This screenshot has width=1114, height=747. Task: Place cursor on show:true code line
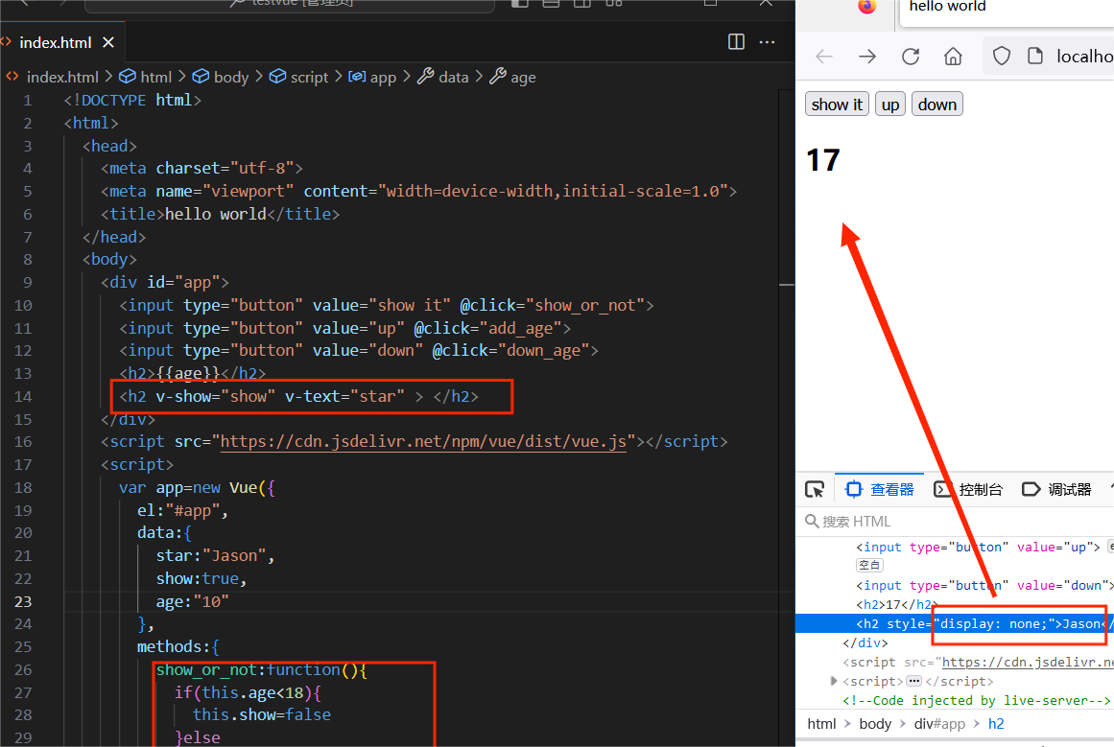tap(201, 579)
